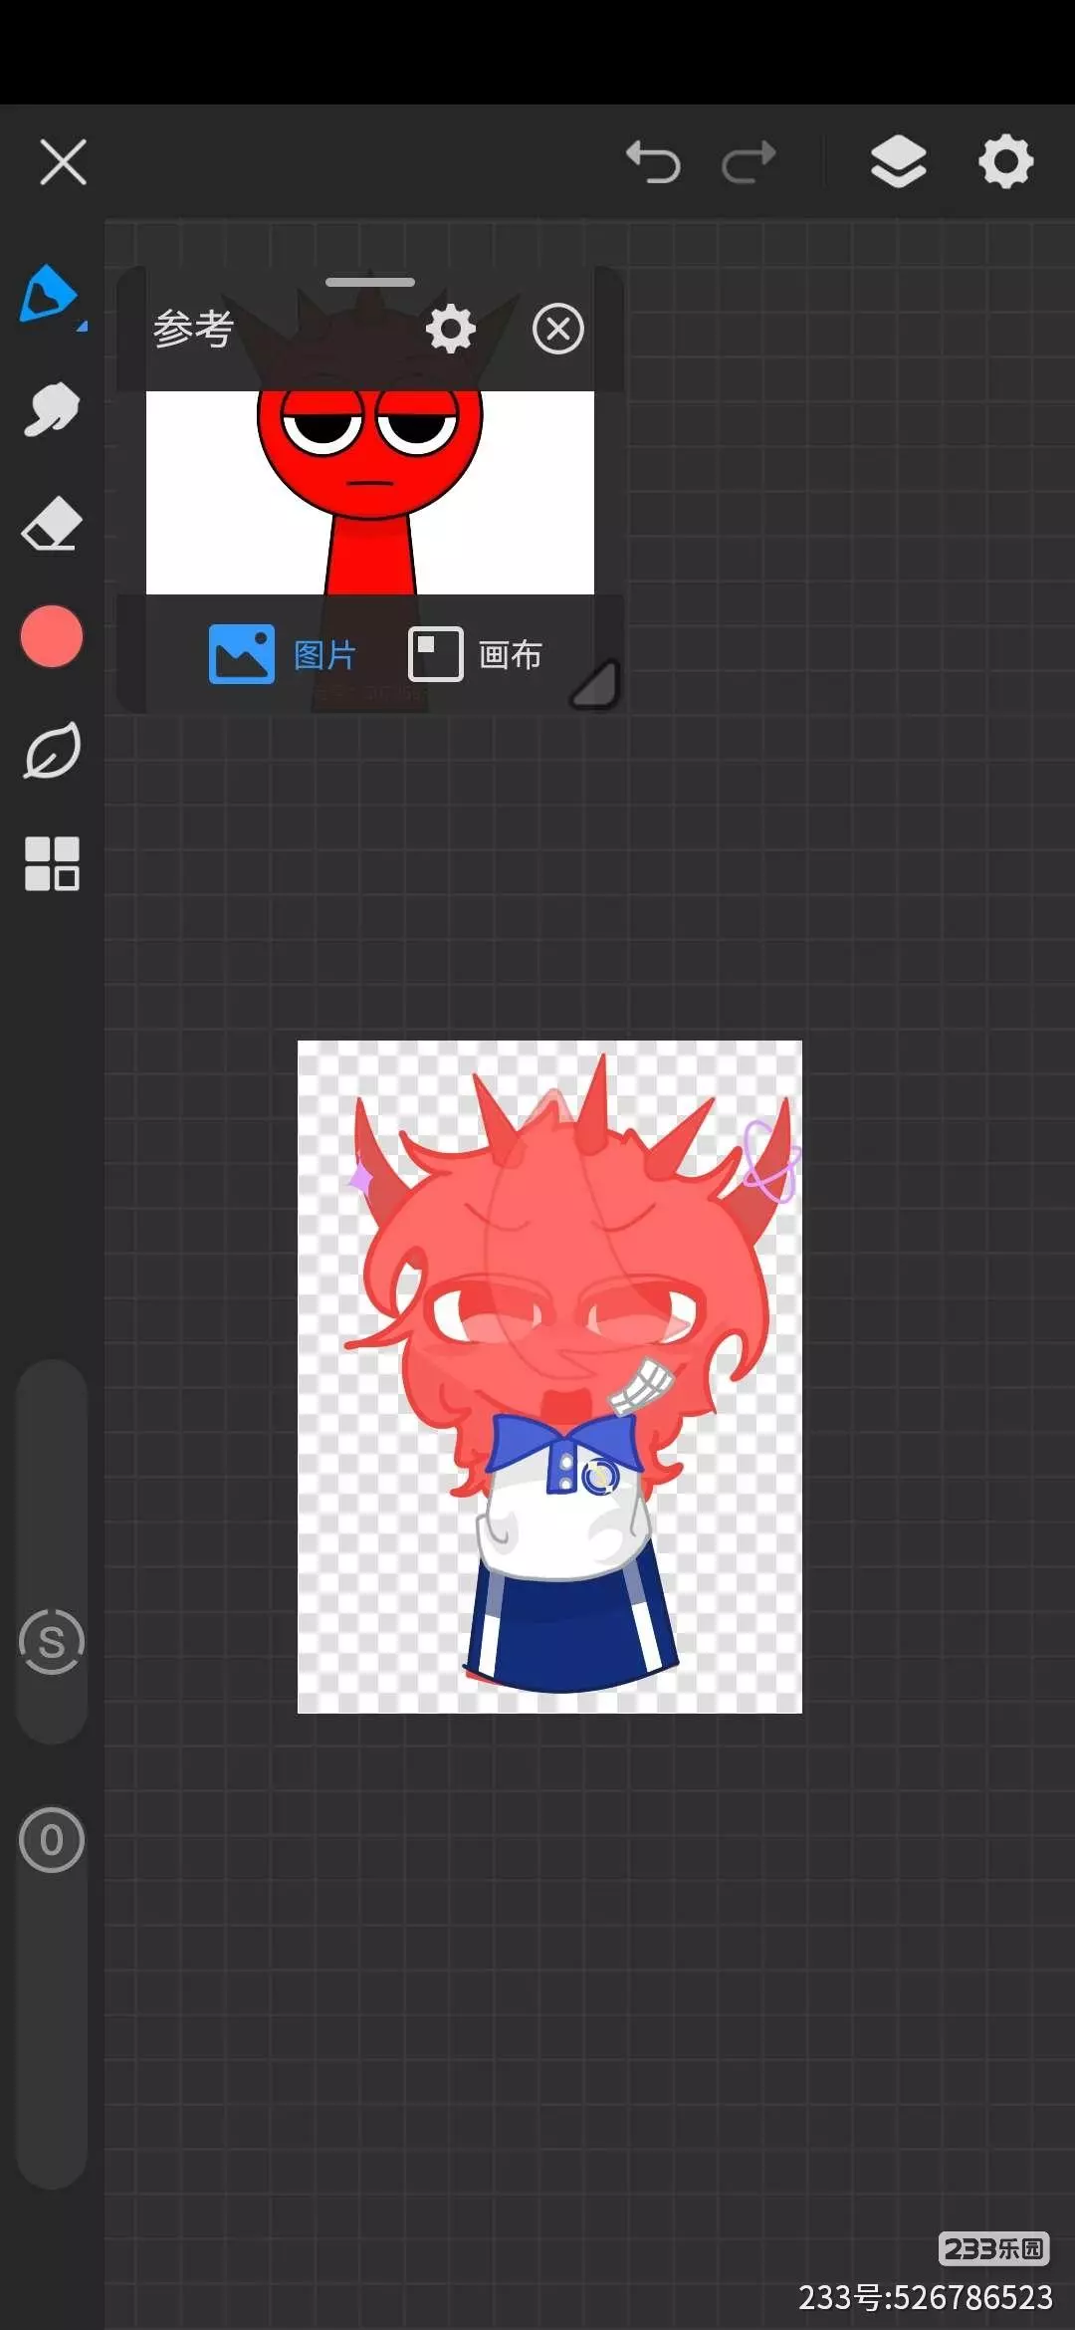
Task: Click the 参考 panel title
Action: coord(194,329)
